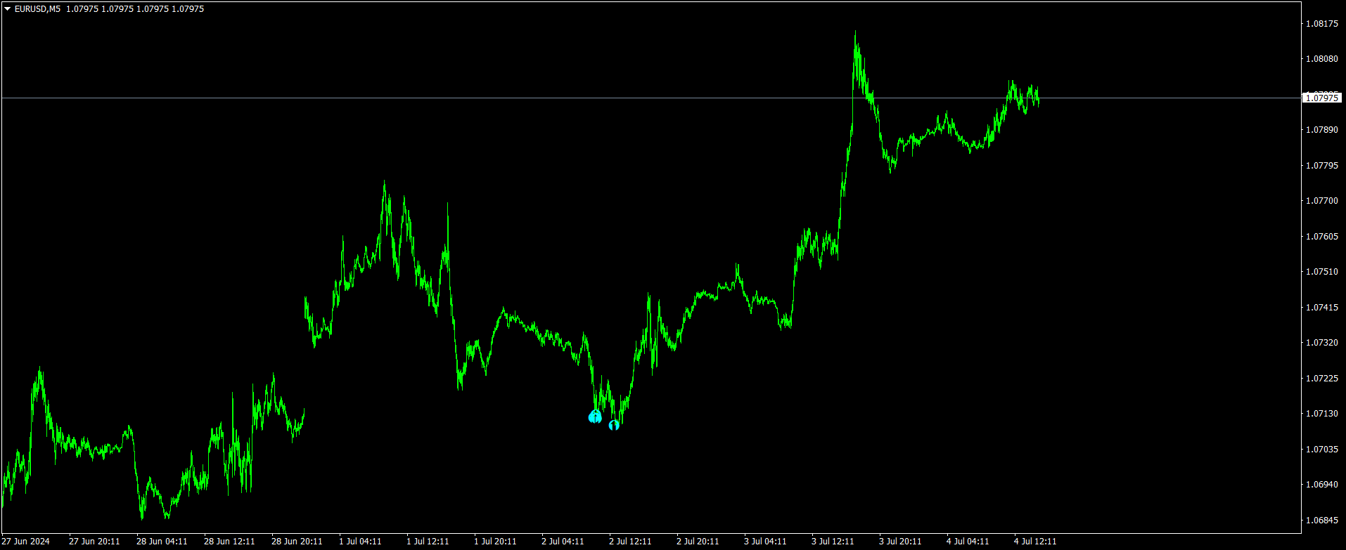
Task: Click the 1.07225 price scale label
Action: tap(1322, 379)
